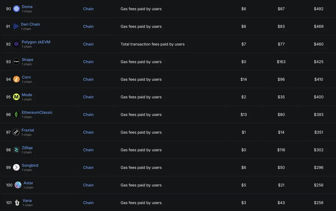Screen dimensions: 336x211
Task: Open the EthereumClassic name link
Action: [37, 113]
